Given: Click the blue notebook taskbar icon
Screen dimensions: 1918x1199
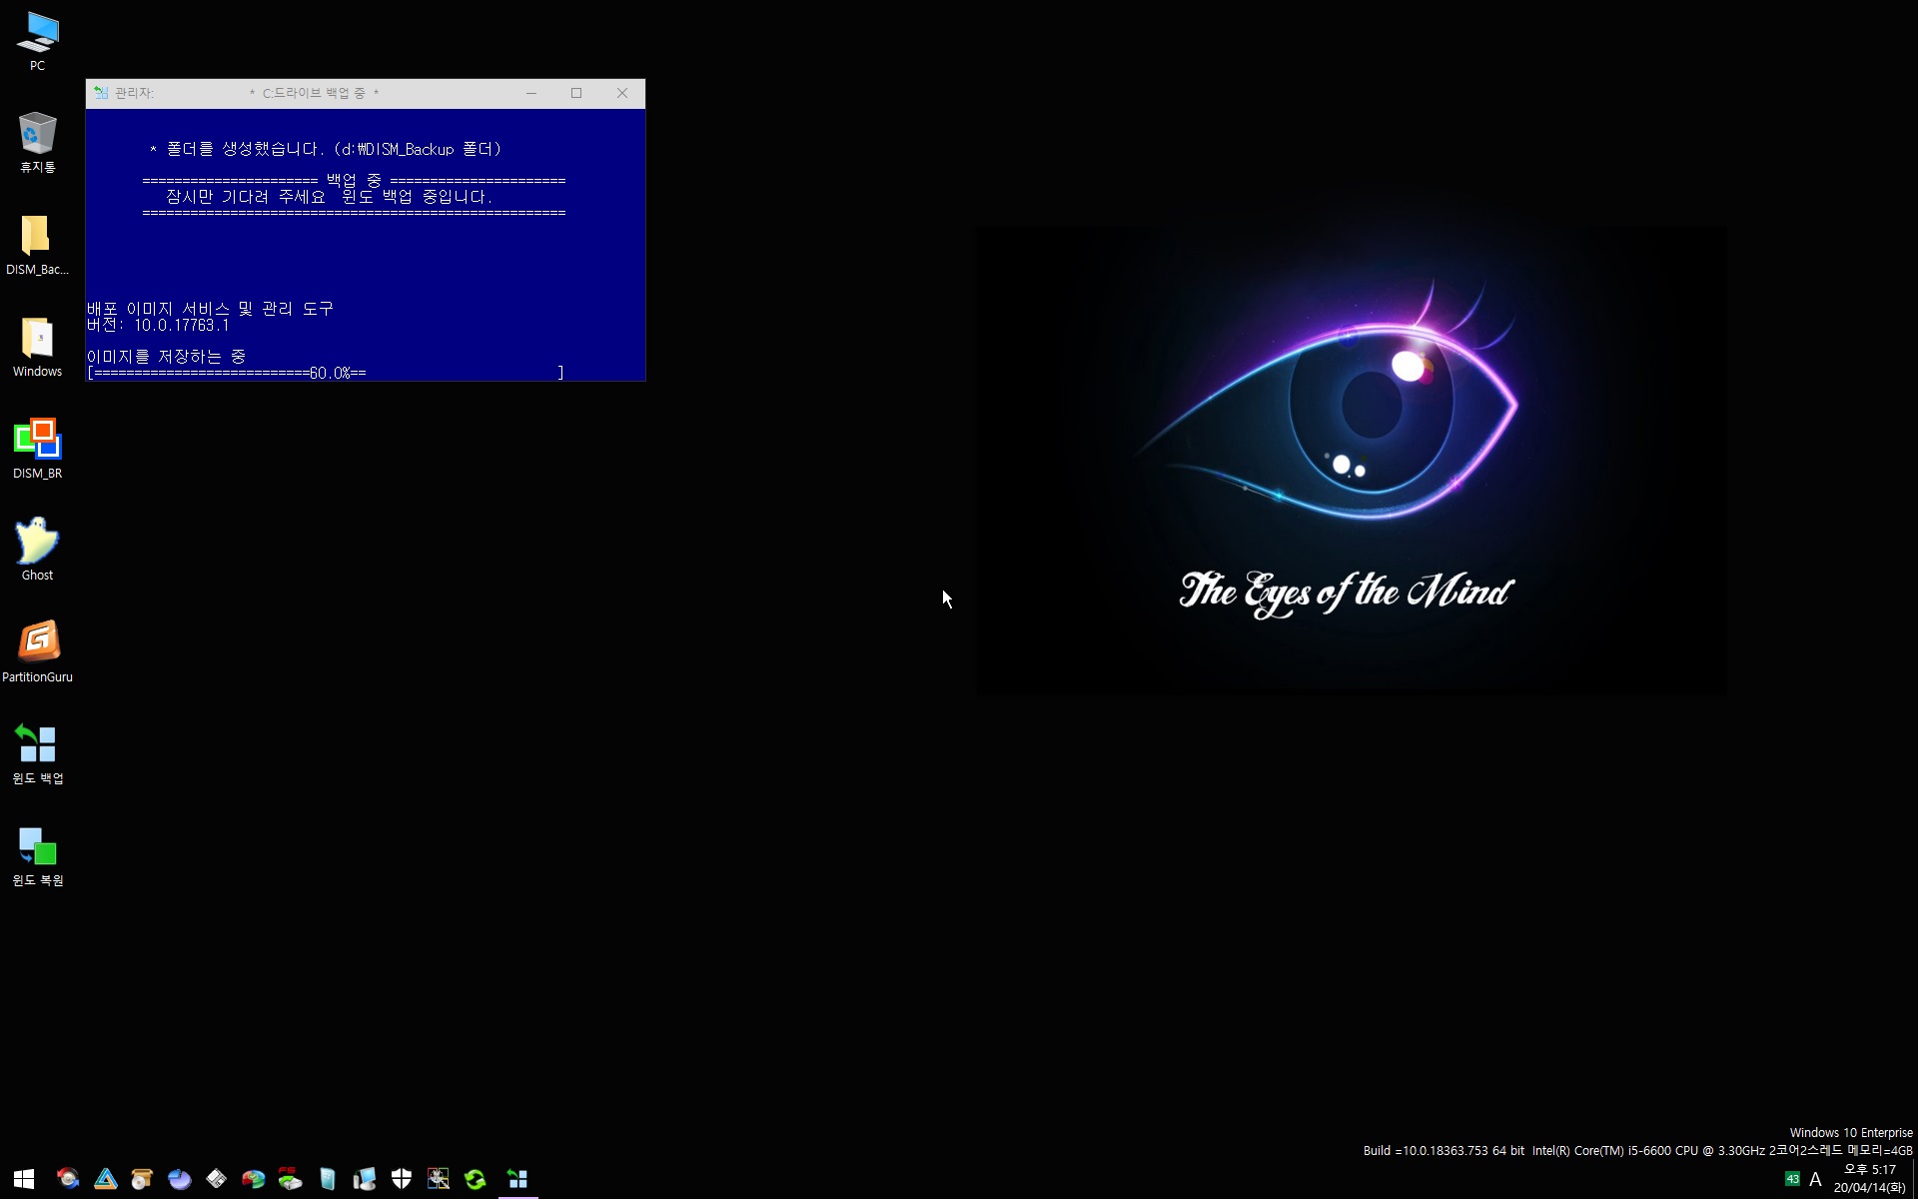Looking at the screenshot, I should [327, 1179].
